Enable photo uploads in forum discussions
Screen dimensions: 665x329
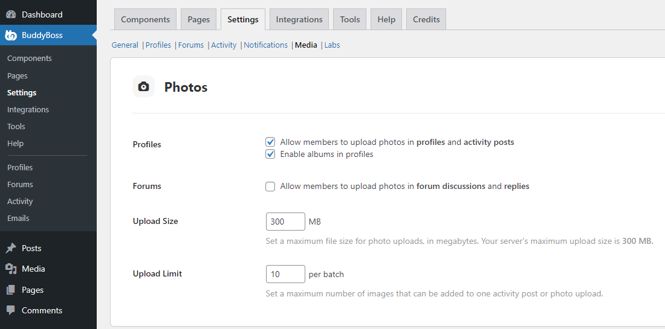270,187
